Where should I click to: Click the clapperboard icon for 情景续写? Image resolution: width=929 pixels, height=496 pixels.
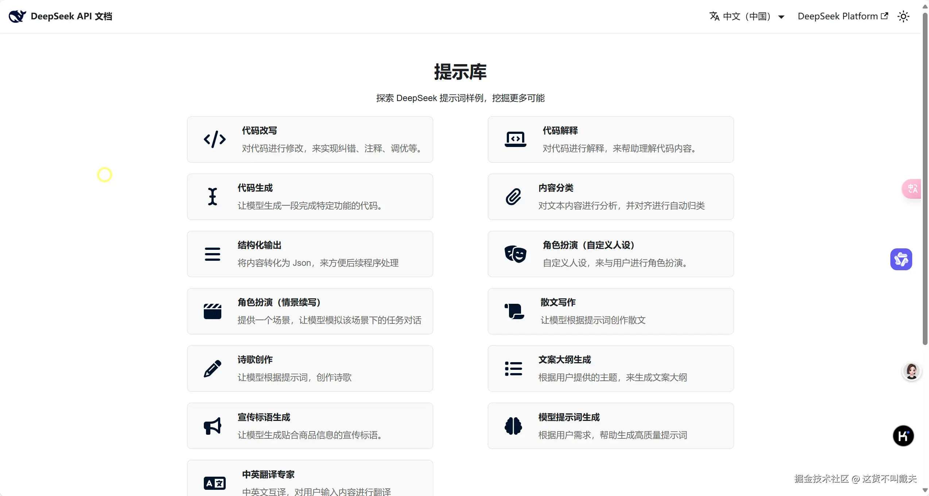click(213, 311)
